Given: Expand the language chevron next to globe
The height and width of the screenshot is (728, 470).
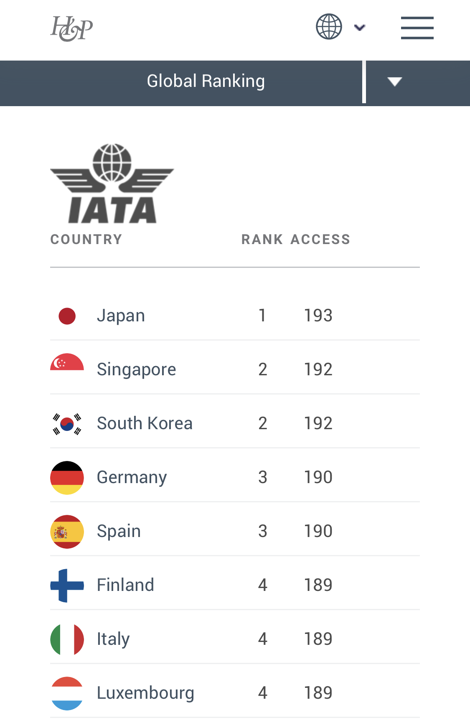Looking at the screenshot, I should 359,28.
